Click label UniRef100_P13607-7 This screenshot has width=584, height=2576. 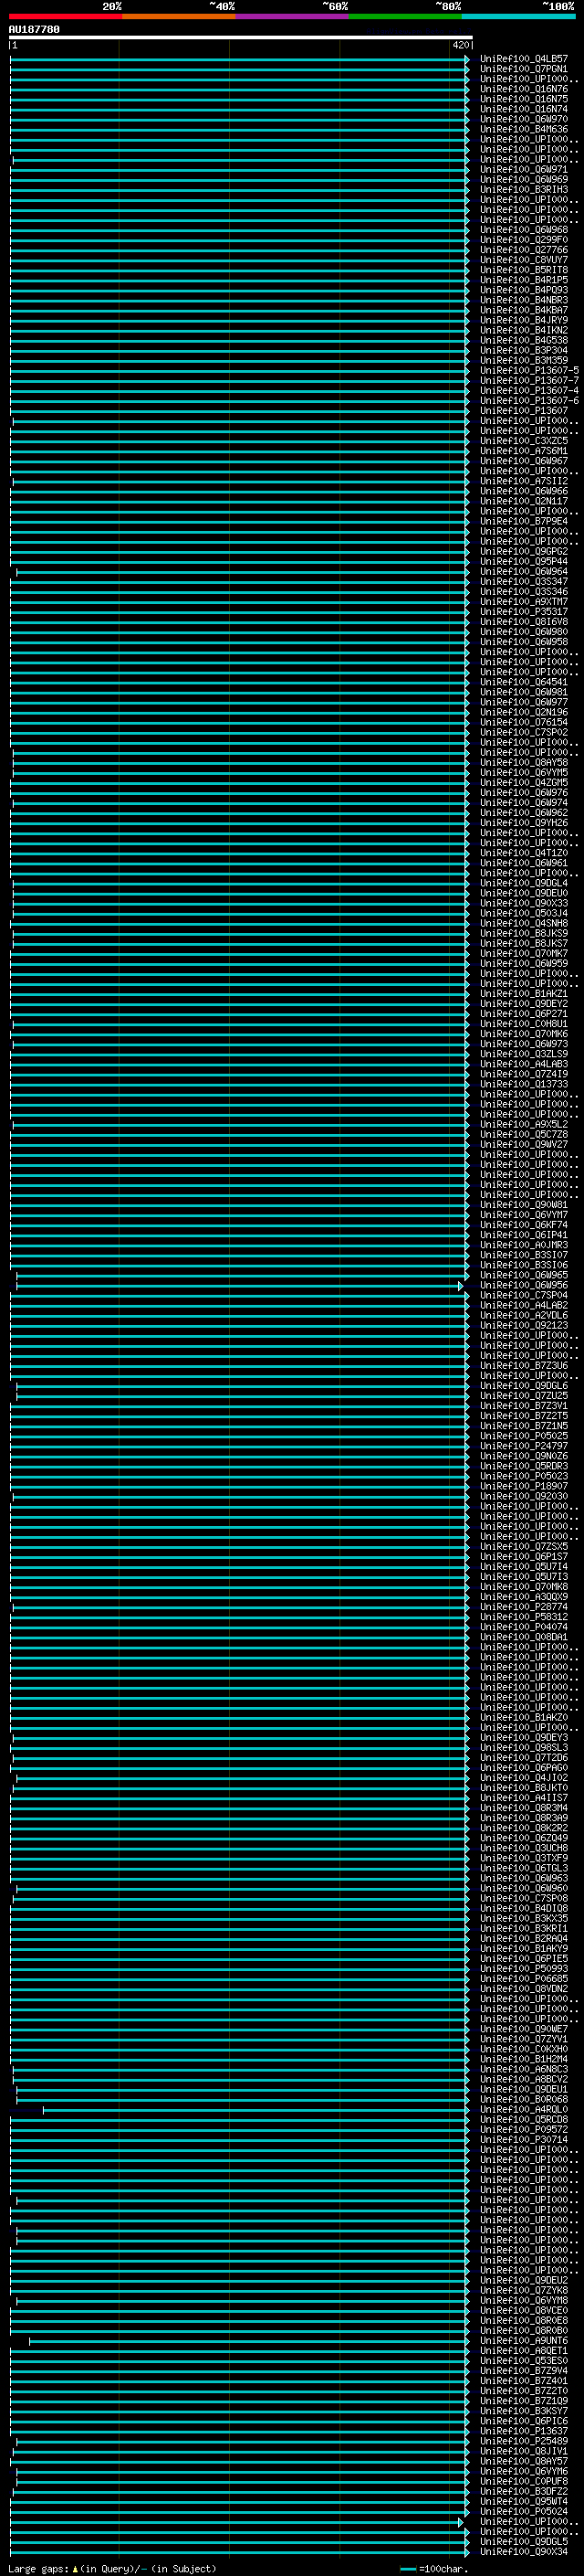pyautogui.click(x=529, y=381)
